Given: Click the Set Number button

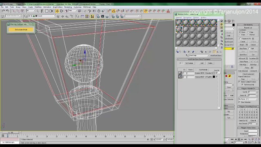Looking at the screenshot, I should point(189,63).
